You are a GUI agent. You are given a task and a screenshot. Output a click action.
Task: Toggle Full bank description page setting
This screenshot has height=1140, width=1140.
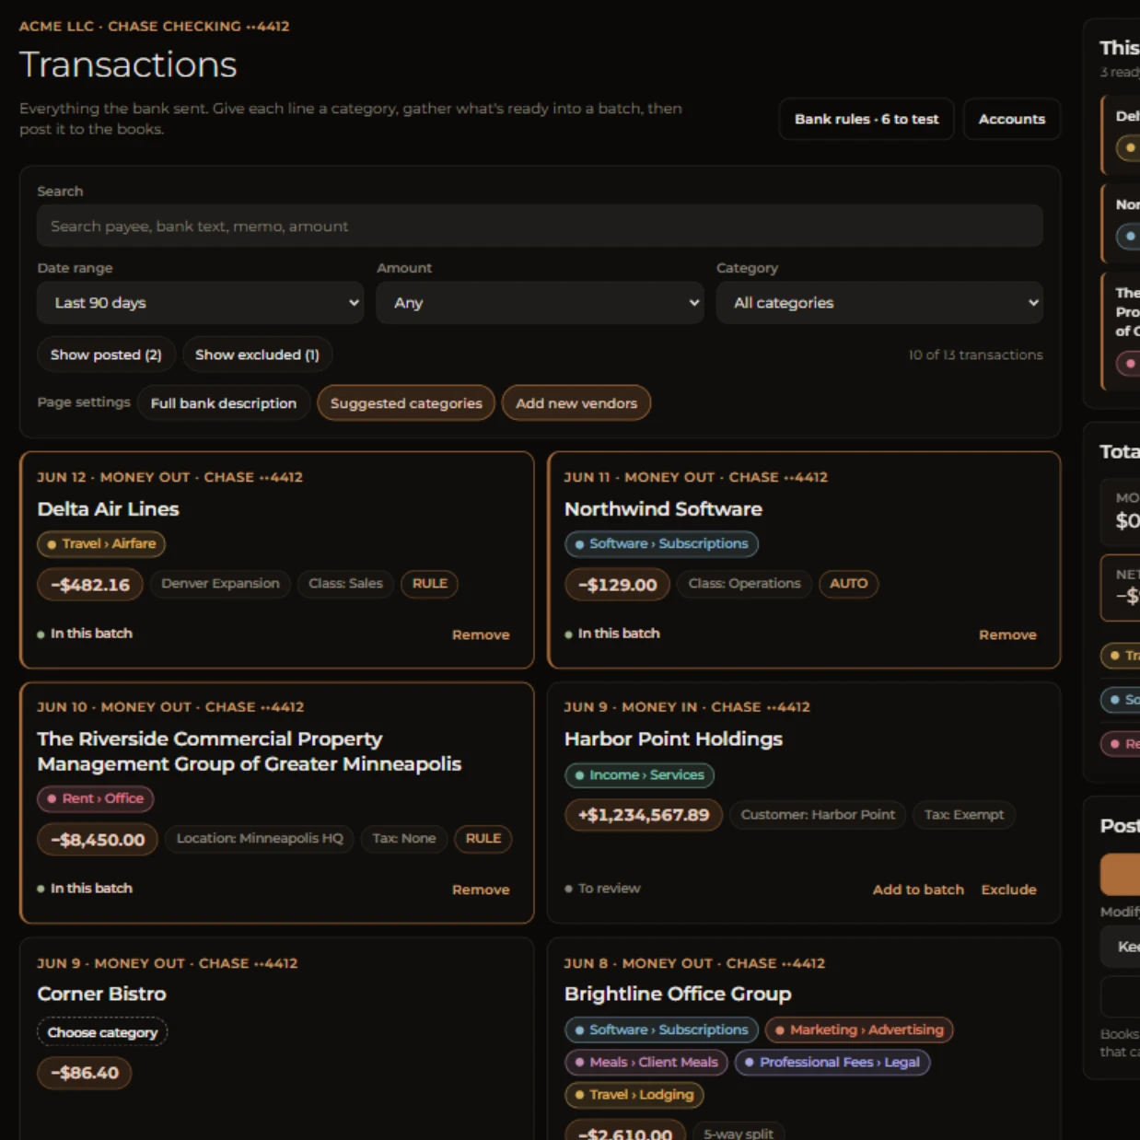tap(224, 403)
